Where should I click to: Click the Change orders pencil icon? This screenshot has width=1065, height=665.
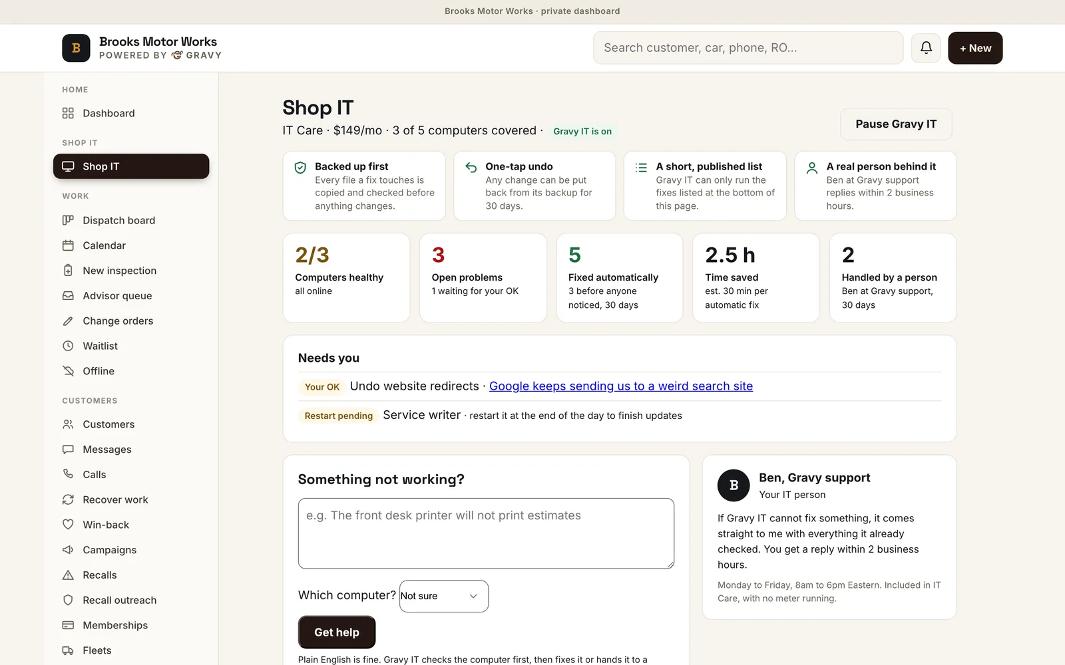68,321
